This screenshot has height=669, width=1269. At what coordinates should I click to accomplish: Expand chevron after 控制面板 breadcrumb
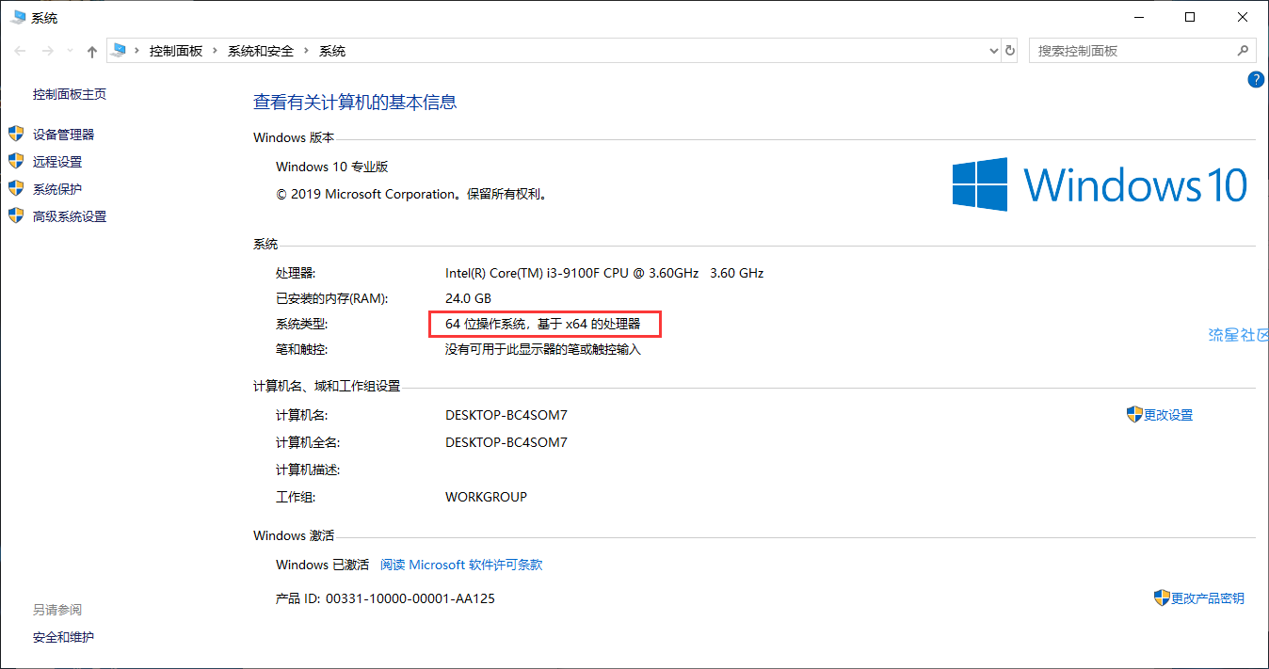(x=215, y=51)
